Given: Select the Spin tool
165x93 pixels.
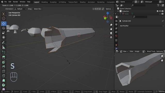Looking at the screenshot, I should coord(4,85).
